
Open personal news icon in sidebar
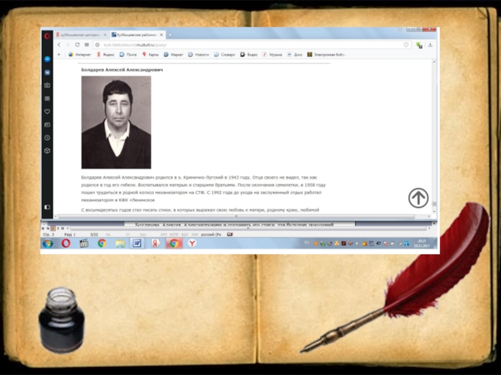click(48, 124)
